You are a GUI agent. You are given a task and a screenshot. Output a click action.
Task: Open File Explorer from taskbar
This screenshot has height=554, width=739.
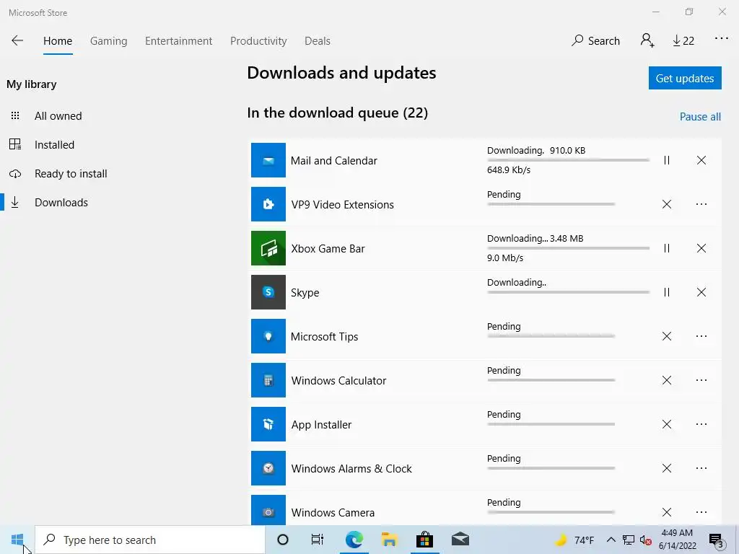tap(389, 540)
